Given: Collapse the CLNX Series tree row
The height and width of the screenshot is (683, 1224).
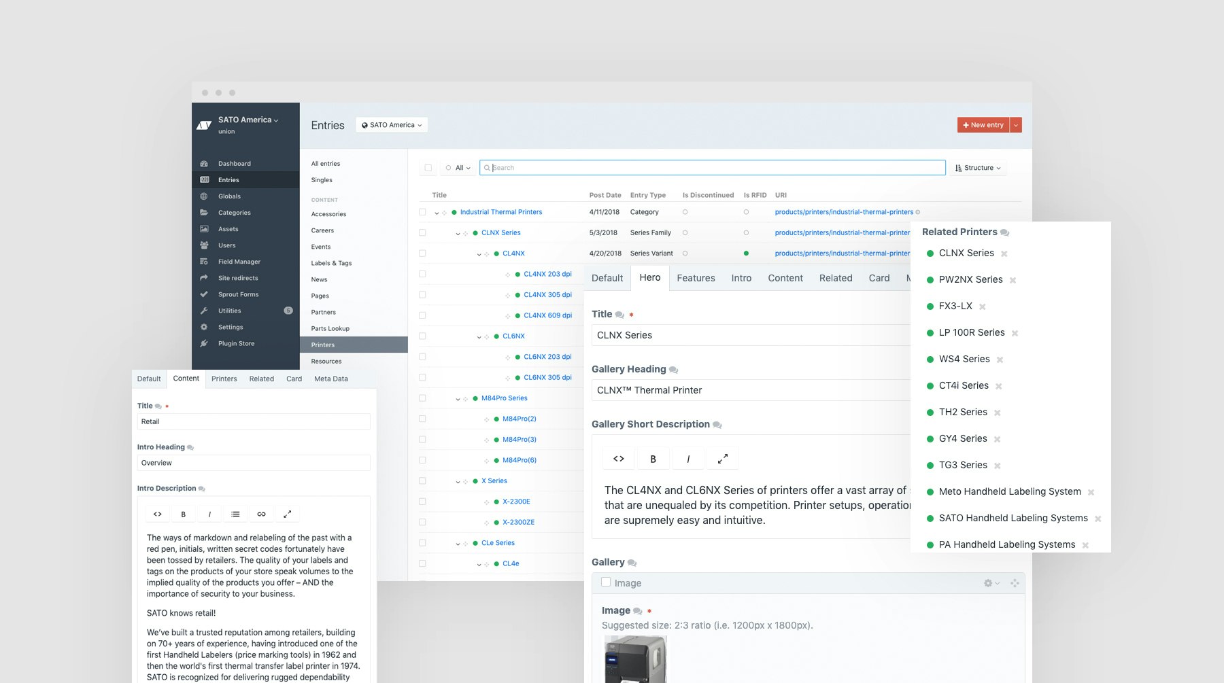Looking at the screenshot, I should coord(458,233).
